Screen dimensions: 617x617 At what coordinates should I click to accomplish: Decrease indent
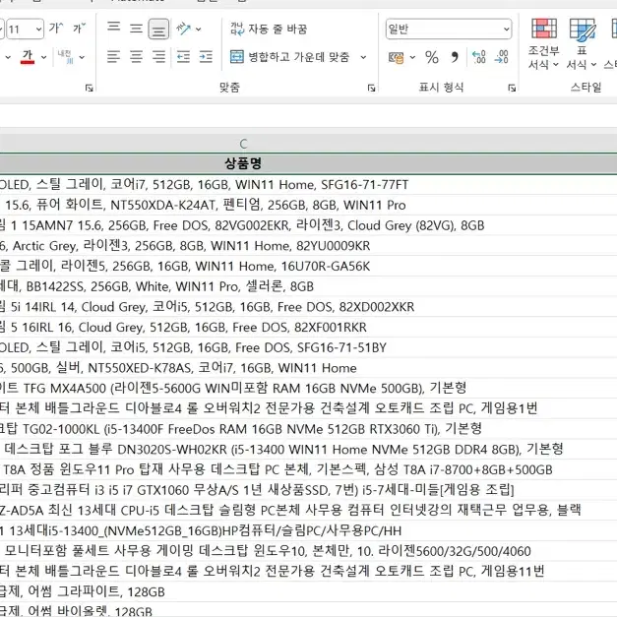[x=183, y=57]
